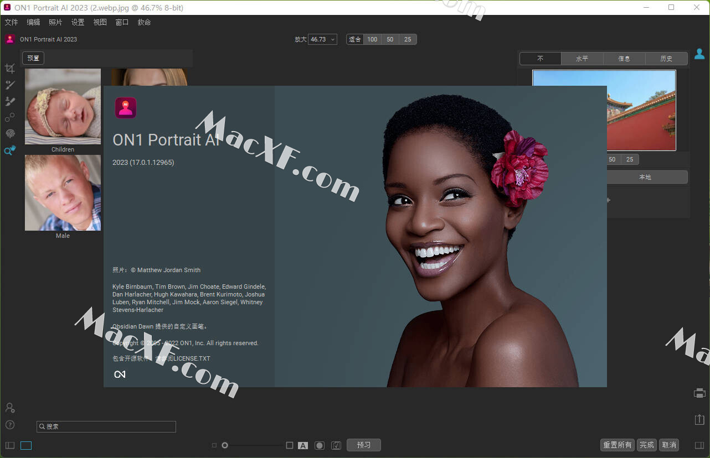The width and height of the screenshot is (710, 458).
Task: Switch to the 历史 tab
Action: [666, 59]
